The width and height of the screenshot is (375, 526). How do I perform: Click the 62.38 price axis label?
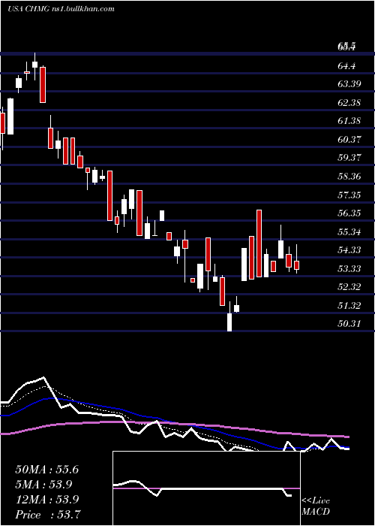pyautogui.click(x=349, y=102)
